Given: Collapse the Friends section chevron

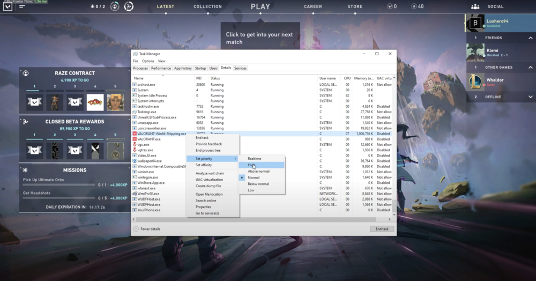Looking at the screenshot, I should pyautogui.click(x=530, y=38).
